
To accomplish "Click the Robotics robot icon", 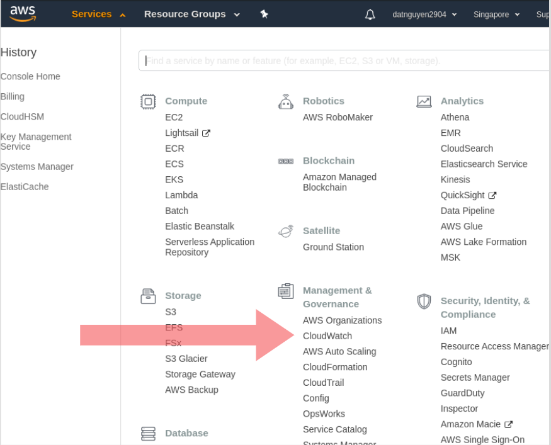I will [286, 101].
